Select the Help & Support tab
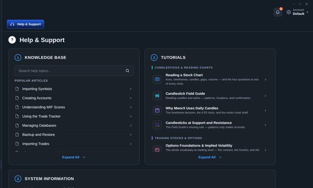This screenshot has height=188, width=313. [x=26, y=24]
